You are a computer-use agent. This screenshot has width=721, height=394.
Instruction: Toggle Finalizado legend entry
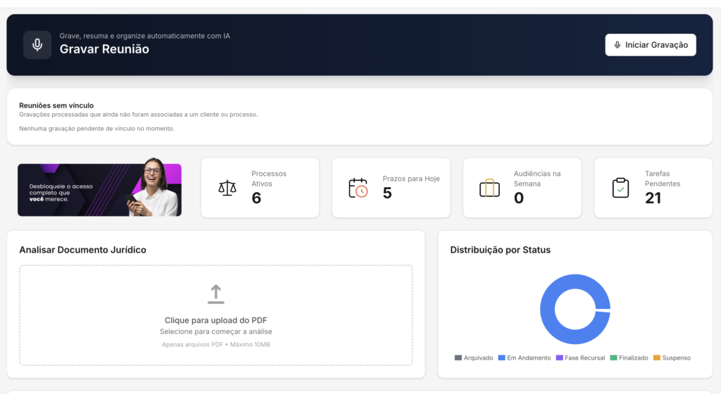pos(629,357)
